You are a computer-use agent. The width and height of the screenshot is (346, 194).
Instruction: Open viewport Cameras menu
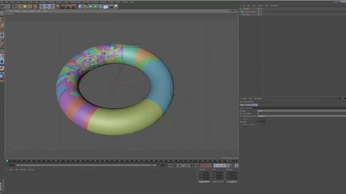(17, 11)
